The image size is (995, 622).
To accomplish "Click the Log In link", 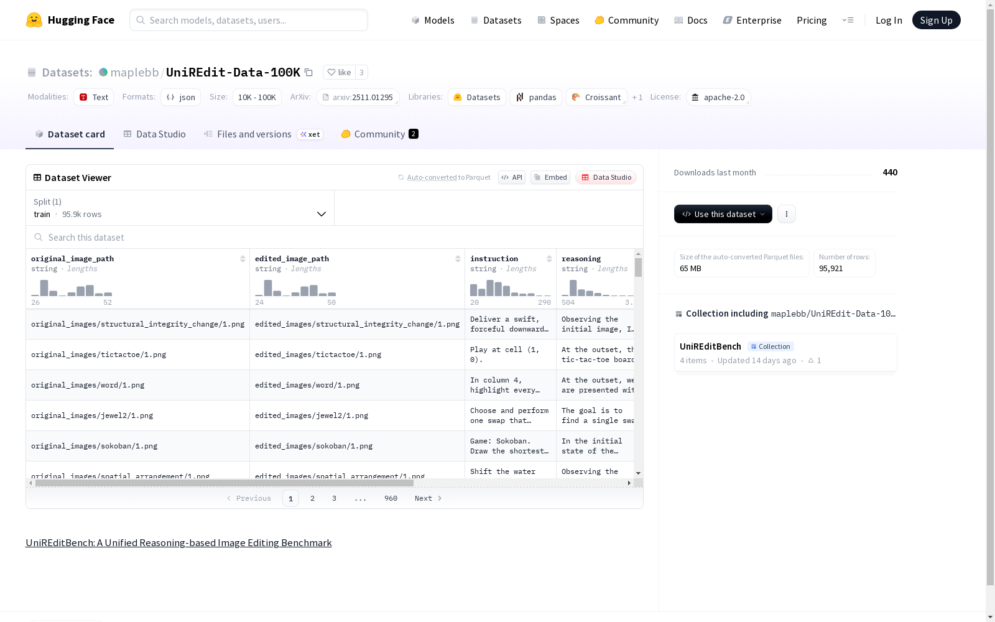I will pos(889,20).
